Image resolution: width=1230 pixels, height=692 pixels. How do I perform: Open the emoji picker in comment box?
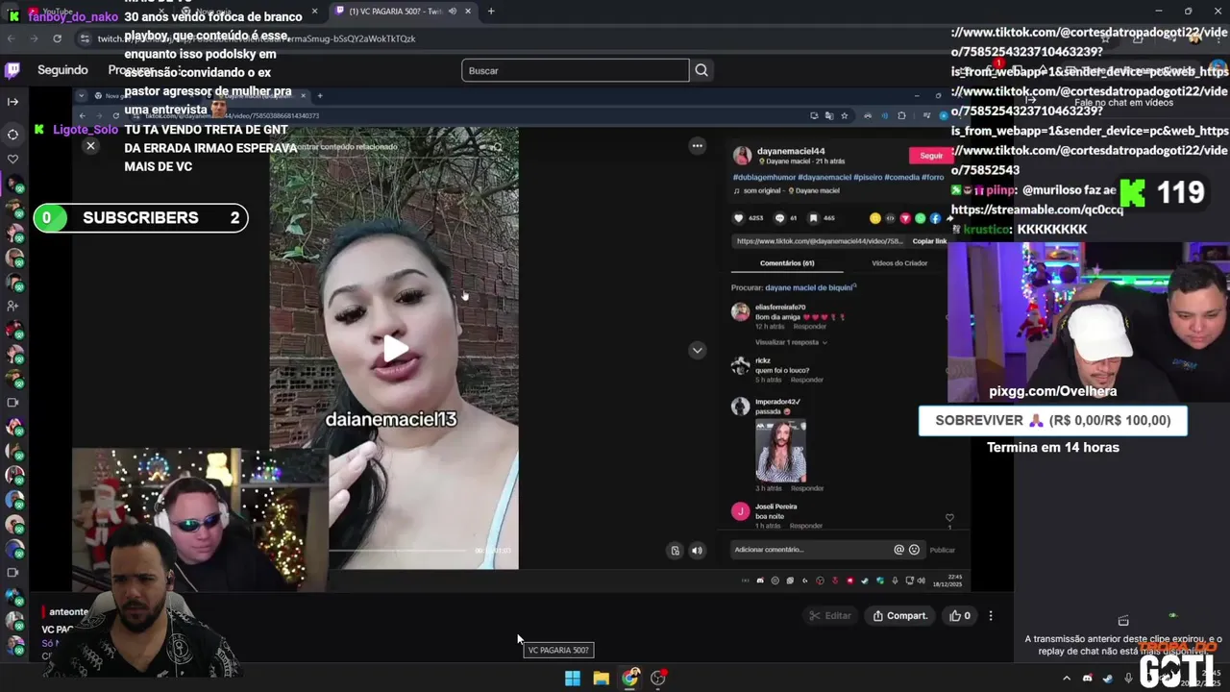click(x=914, y=550)
